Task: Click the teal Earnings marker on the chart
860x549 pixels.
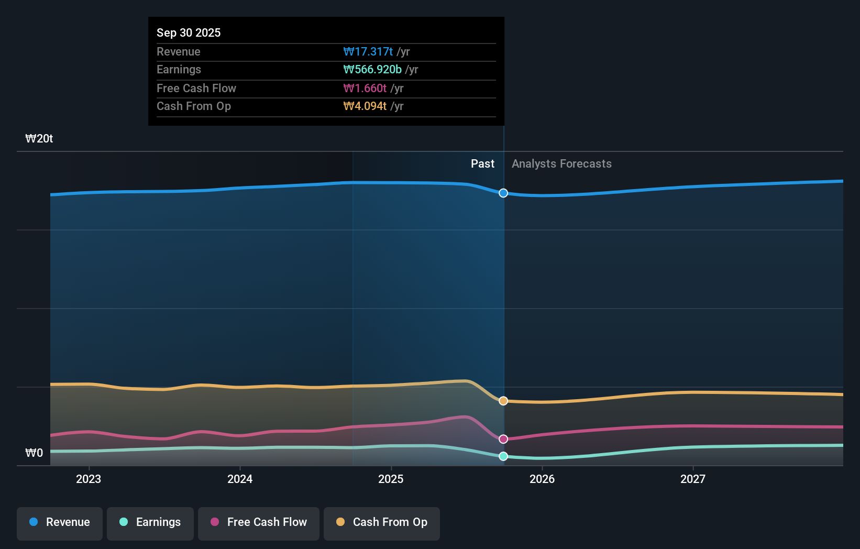Action: [x=503, y=456]
